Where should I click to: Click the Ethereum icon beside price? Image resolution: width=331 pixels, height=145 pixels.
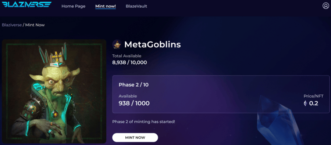[305, 103]
